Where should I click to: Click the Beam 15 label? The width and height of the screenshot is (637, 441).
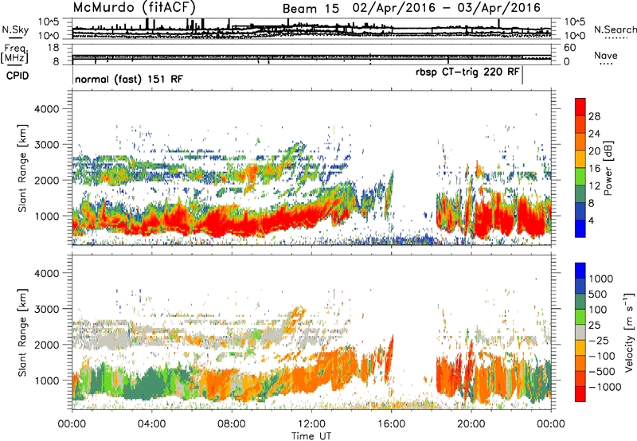pos(311,9)
